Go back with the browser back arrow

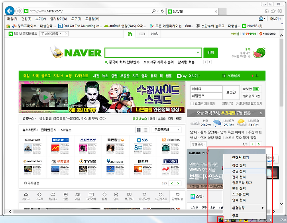pos(10,11)
